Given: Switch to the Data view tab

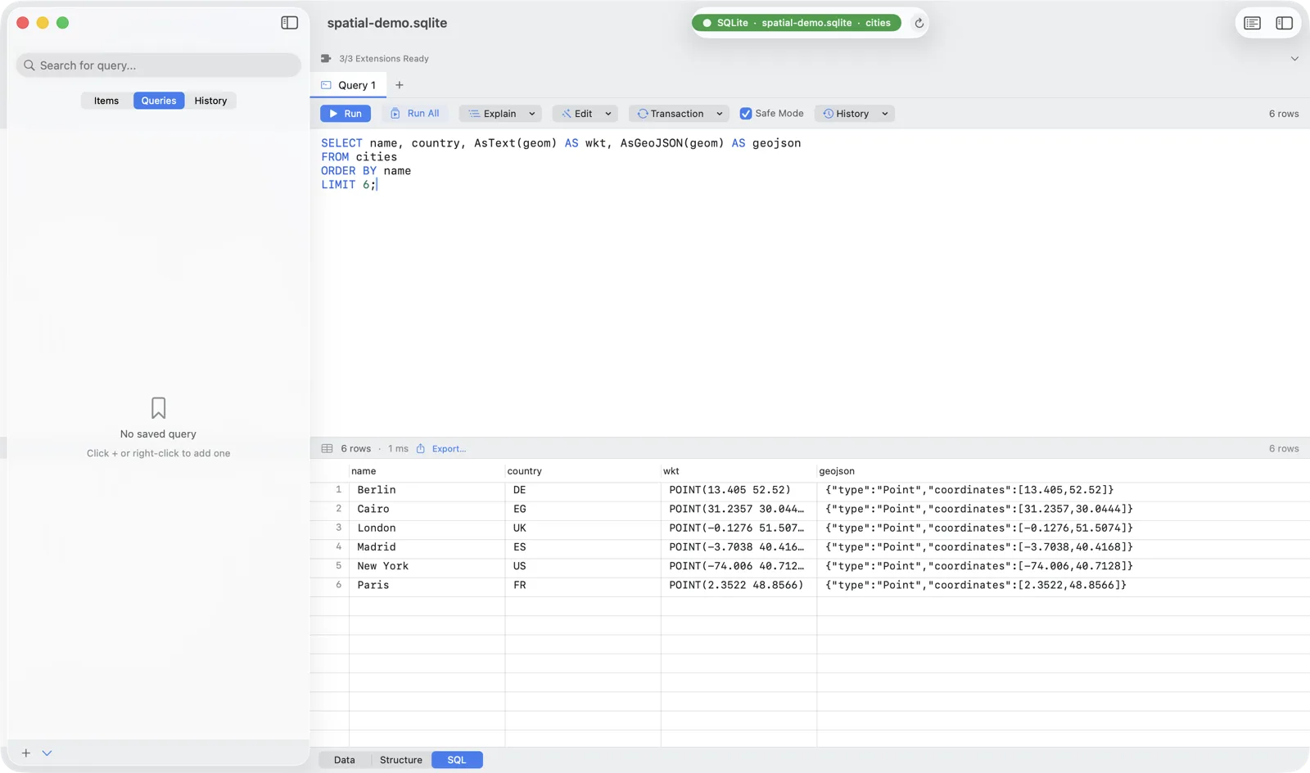Looking at the screenshot, I should (345, 760).
